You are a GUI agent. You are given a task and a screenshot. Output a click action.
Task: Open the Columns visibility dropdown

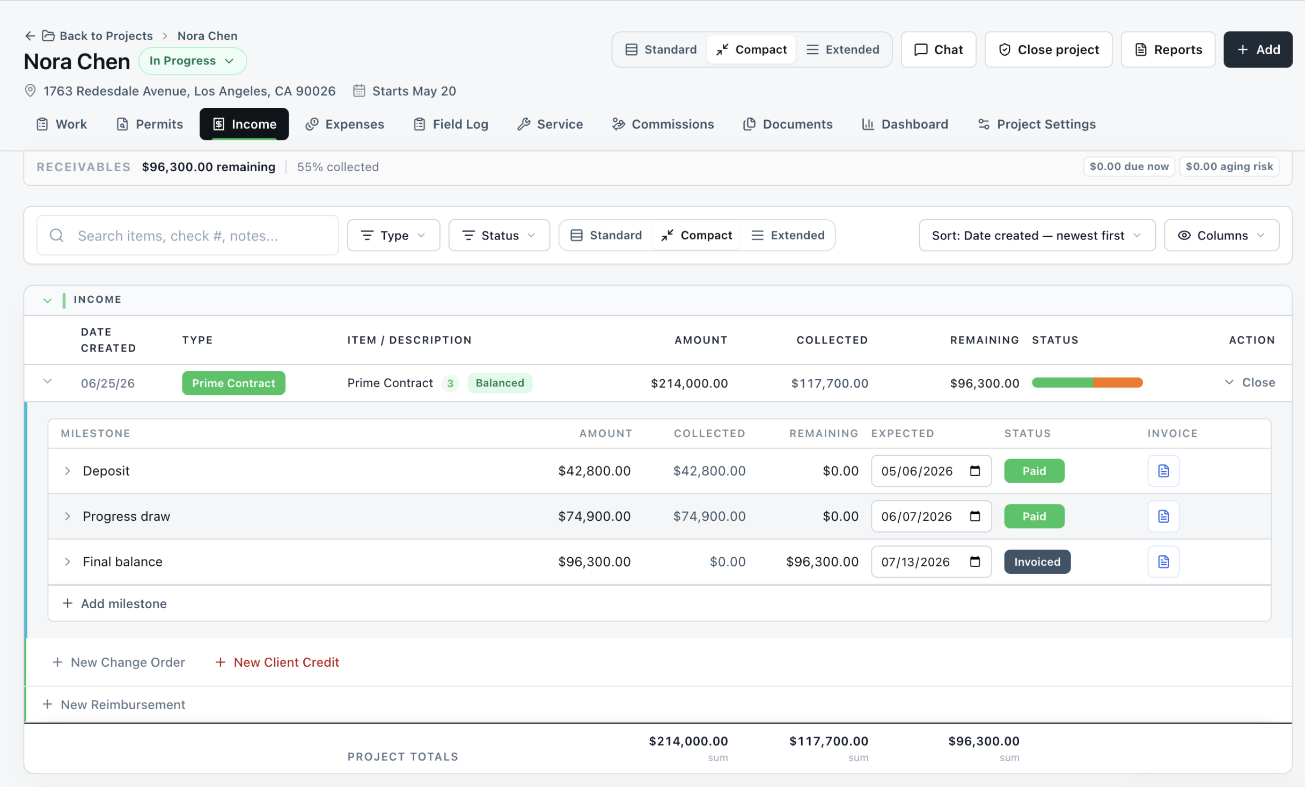tap(1221, 235)
